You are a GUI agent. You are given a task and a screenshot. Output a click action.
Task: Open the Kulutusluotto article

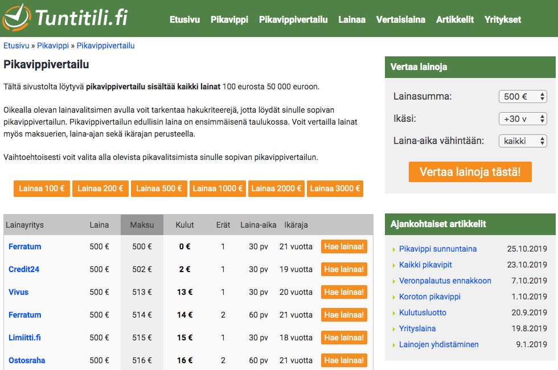click(x=422, y=313)
